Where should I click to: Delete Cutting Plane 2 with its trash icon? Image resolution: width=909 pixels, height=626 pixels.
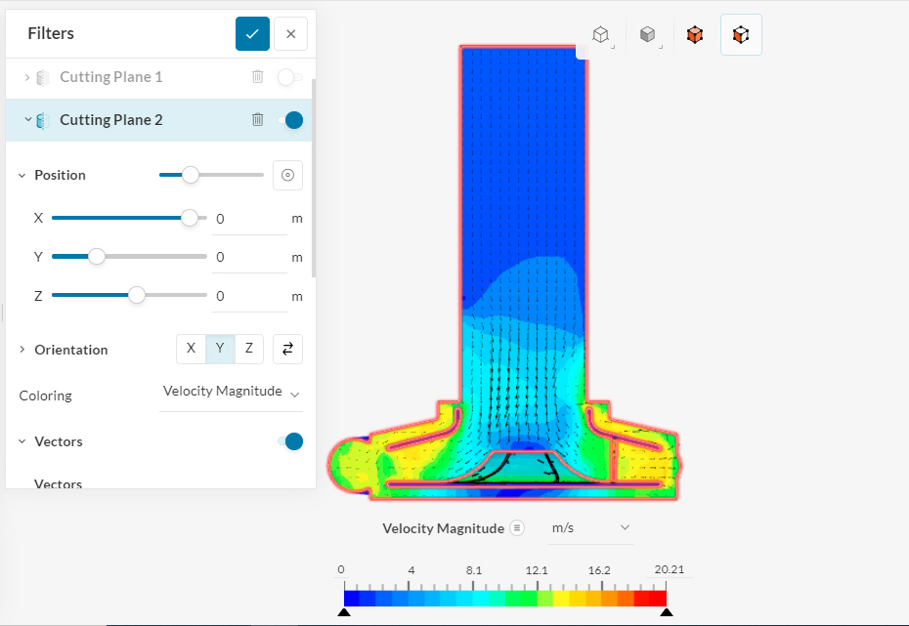257,119
